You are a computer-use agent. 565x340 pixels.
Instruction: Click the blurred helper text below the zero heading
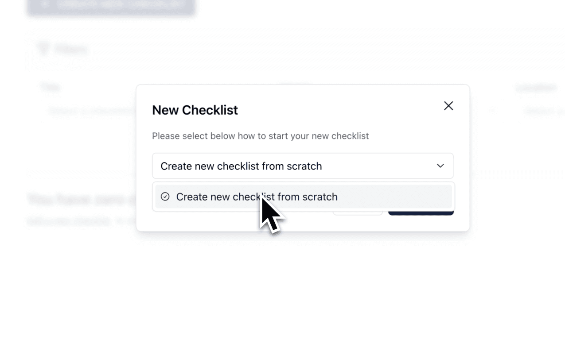point(82,220)
